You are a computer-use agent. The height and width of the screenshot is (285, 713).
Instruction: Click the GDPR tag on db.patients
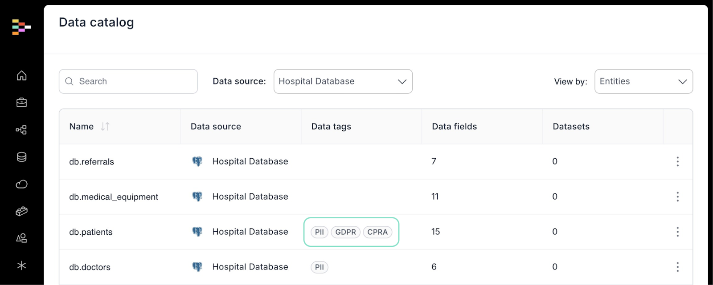click(x=345, y=232)
